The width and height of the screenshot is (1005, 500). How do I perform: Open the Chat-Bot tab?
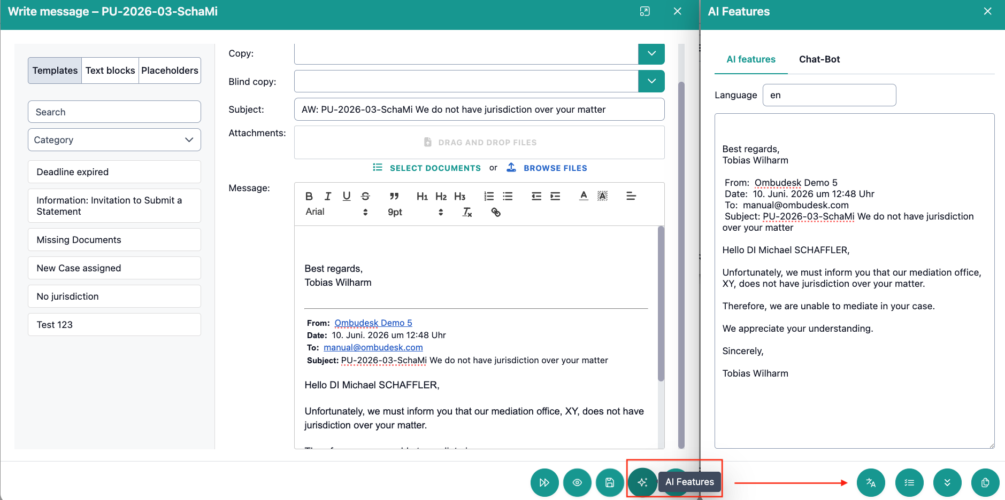point(819,59)
